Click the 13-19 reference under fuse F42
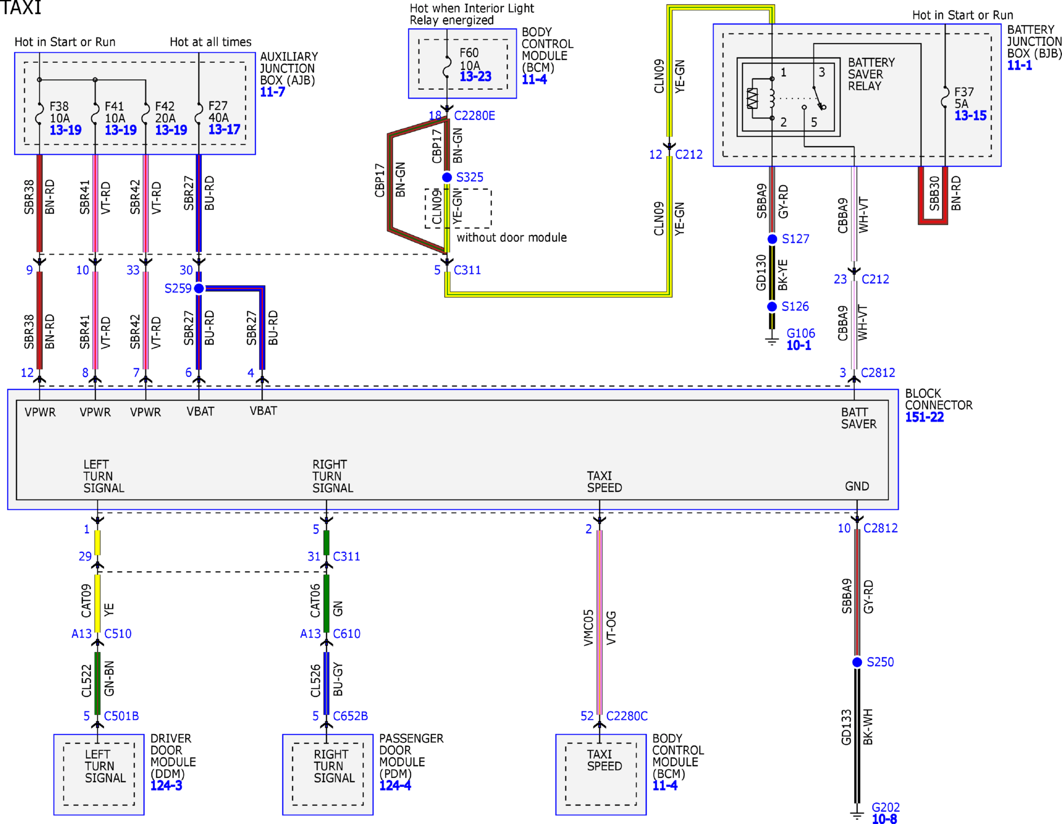 (171, 130)
